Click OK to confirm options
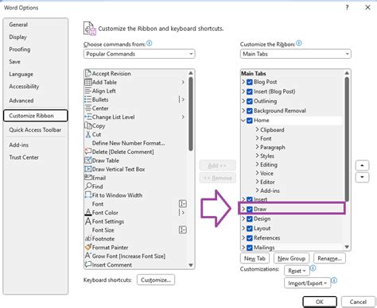The width and height of the screenshot is (377, 308). 320,302
